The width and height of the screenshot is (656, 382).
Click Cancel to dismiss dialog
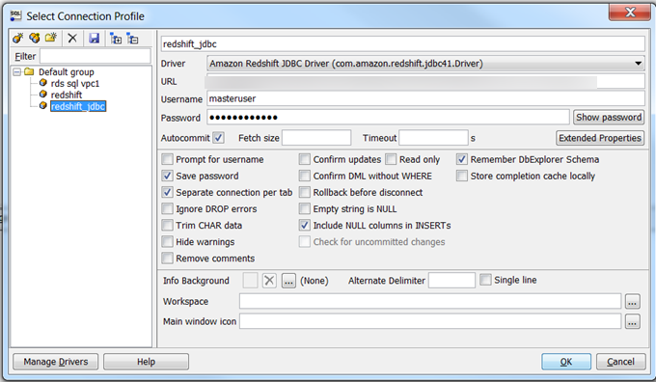[620, 362]
